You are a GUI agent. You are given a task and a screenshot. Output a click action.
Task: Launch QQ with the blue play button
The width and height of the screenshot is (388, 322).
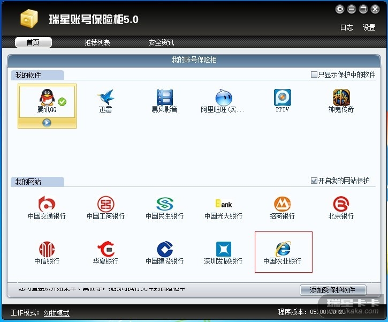(47, 123)
